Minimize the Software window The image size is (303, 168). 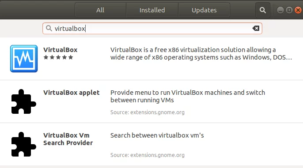pos(280,10)
